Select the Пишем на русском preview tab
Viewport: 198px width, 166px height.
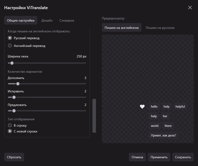point(160,28)
